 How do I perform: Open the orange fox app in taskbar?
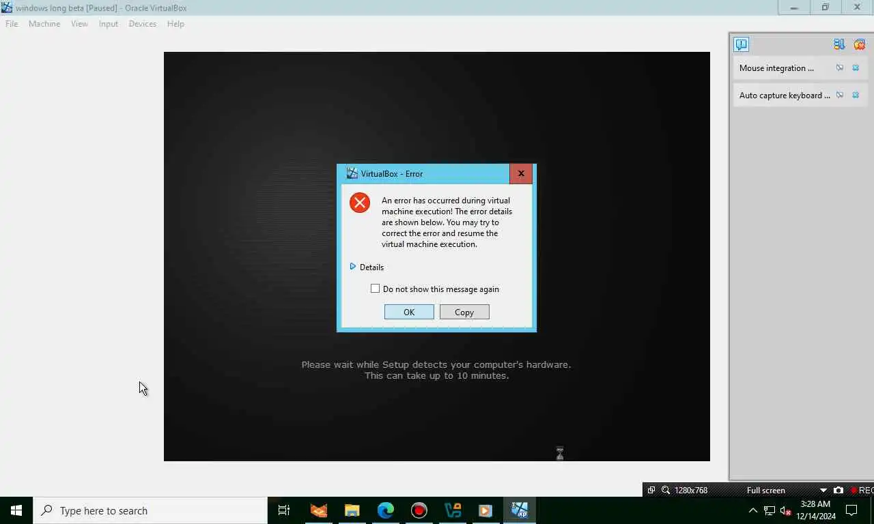[x=318, y=510]
